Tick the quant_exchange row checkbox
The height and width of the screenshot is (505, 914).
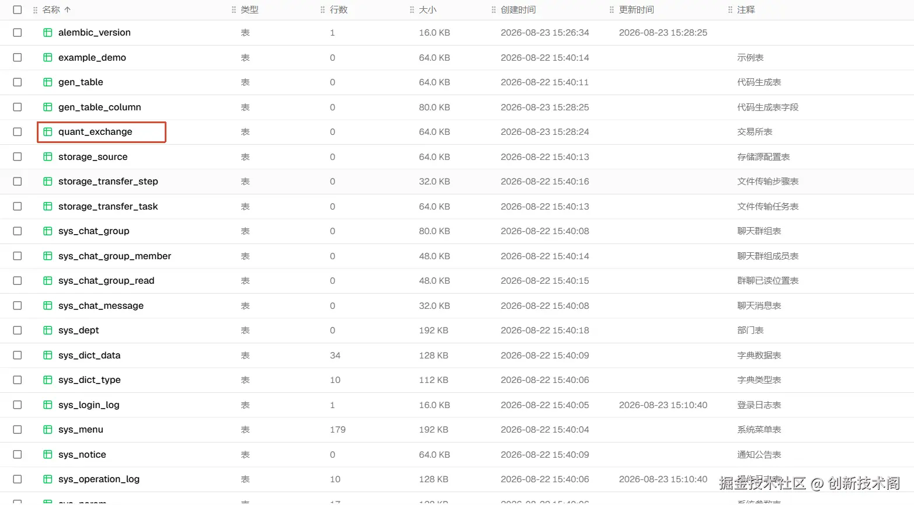(18, 132)
